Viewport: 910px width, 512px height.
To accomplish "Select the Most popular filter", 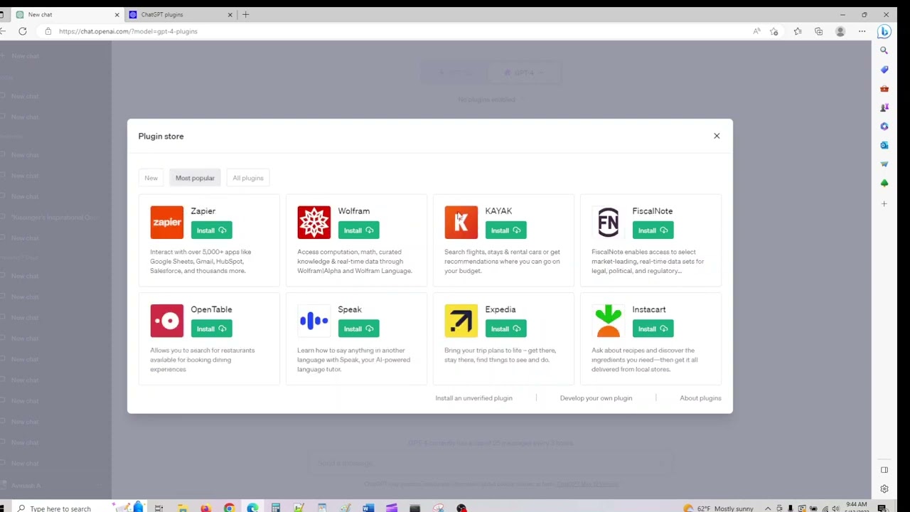I will (x=195, y=178).
